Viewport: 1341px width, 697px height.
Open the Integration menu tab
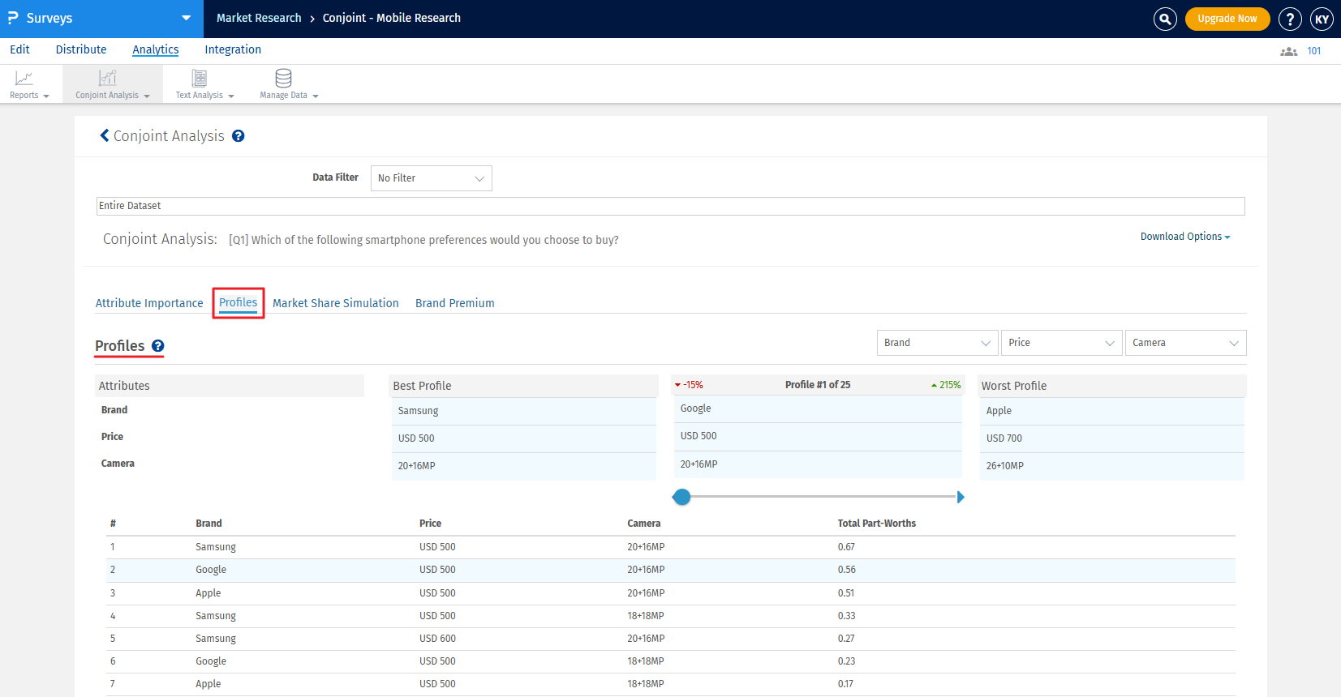(x=233, y=49)
